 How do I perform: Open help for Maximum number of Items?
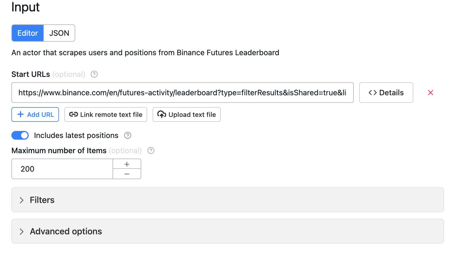click(151, 151)
